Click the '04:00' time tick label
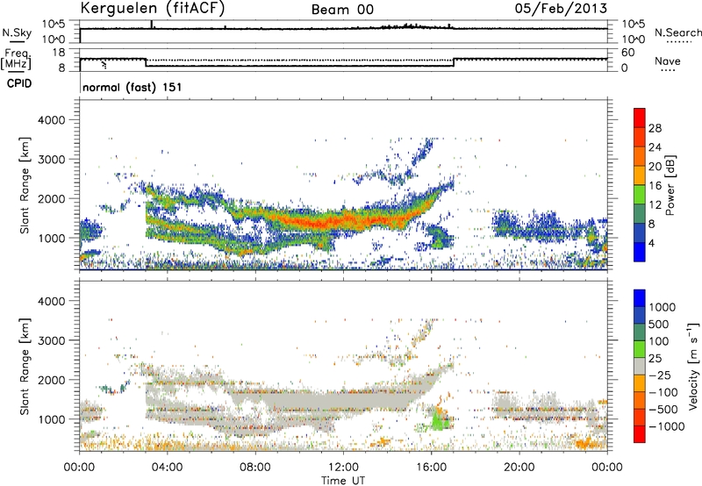 [x=167, y=468]
